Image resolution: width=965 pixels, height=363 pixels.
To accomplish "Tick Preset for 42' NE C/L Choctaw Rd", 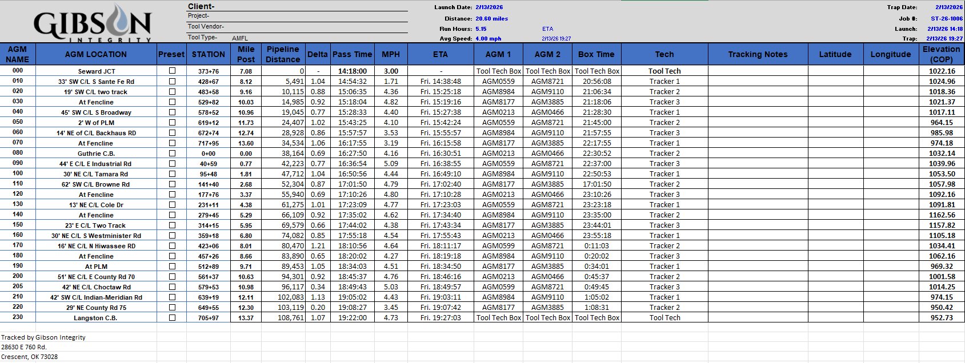I will coord(172,287).
